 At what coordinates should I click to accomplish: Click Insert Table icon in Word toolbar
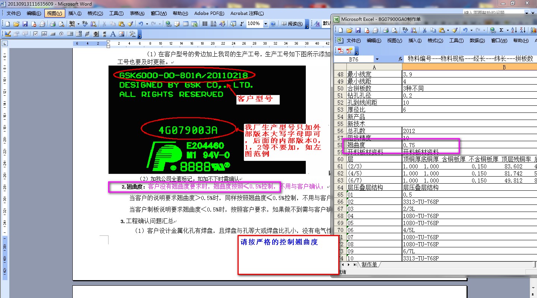coord(185,24)
